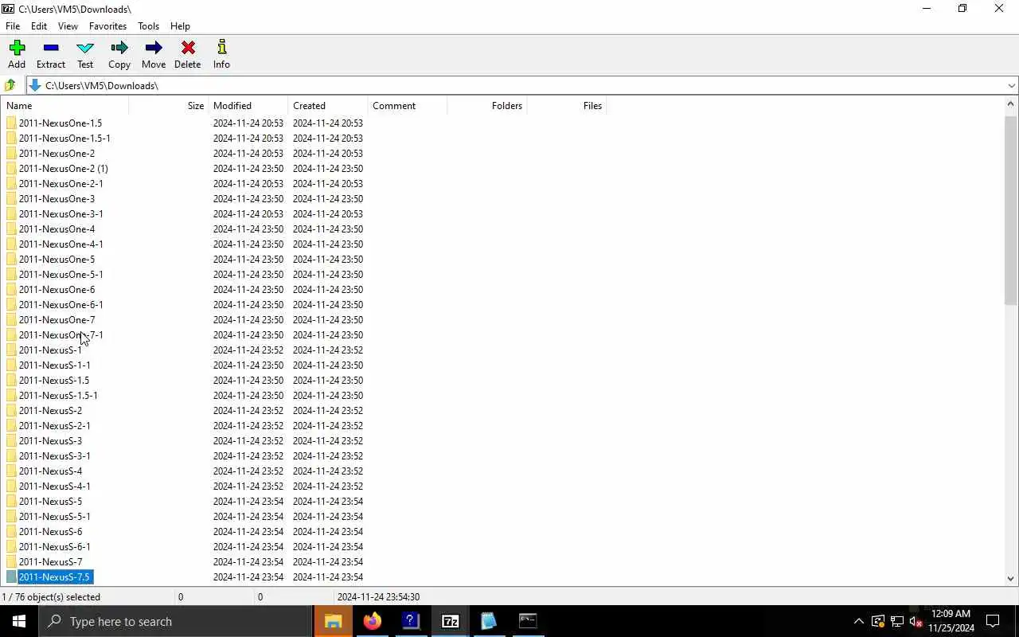Select folder icon of 2011-NexusS-2
Image resolution: width=1019 pixels, height=637 pixels.
[x=11, y=411]
